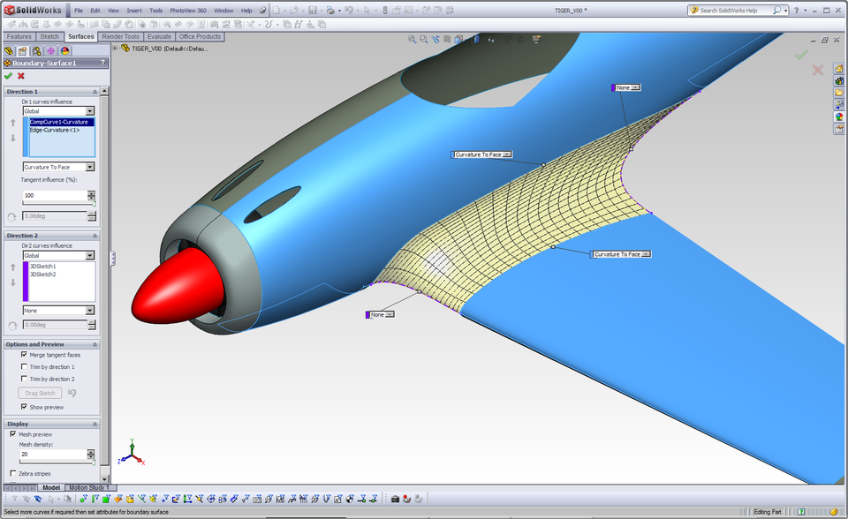Activate the Zoom to Area tool
The height and width of the screenshot is (519, 848).
tap(423, 39)
